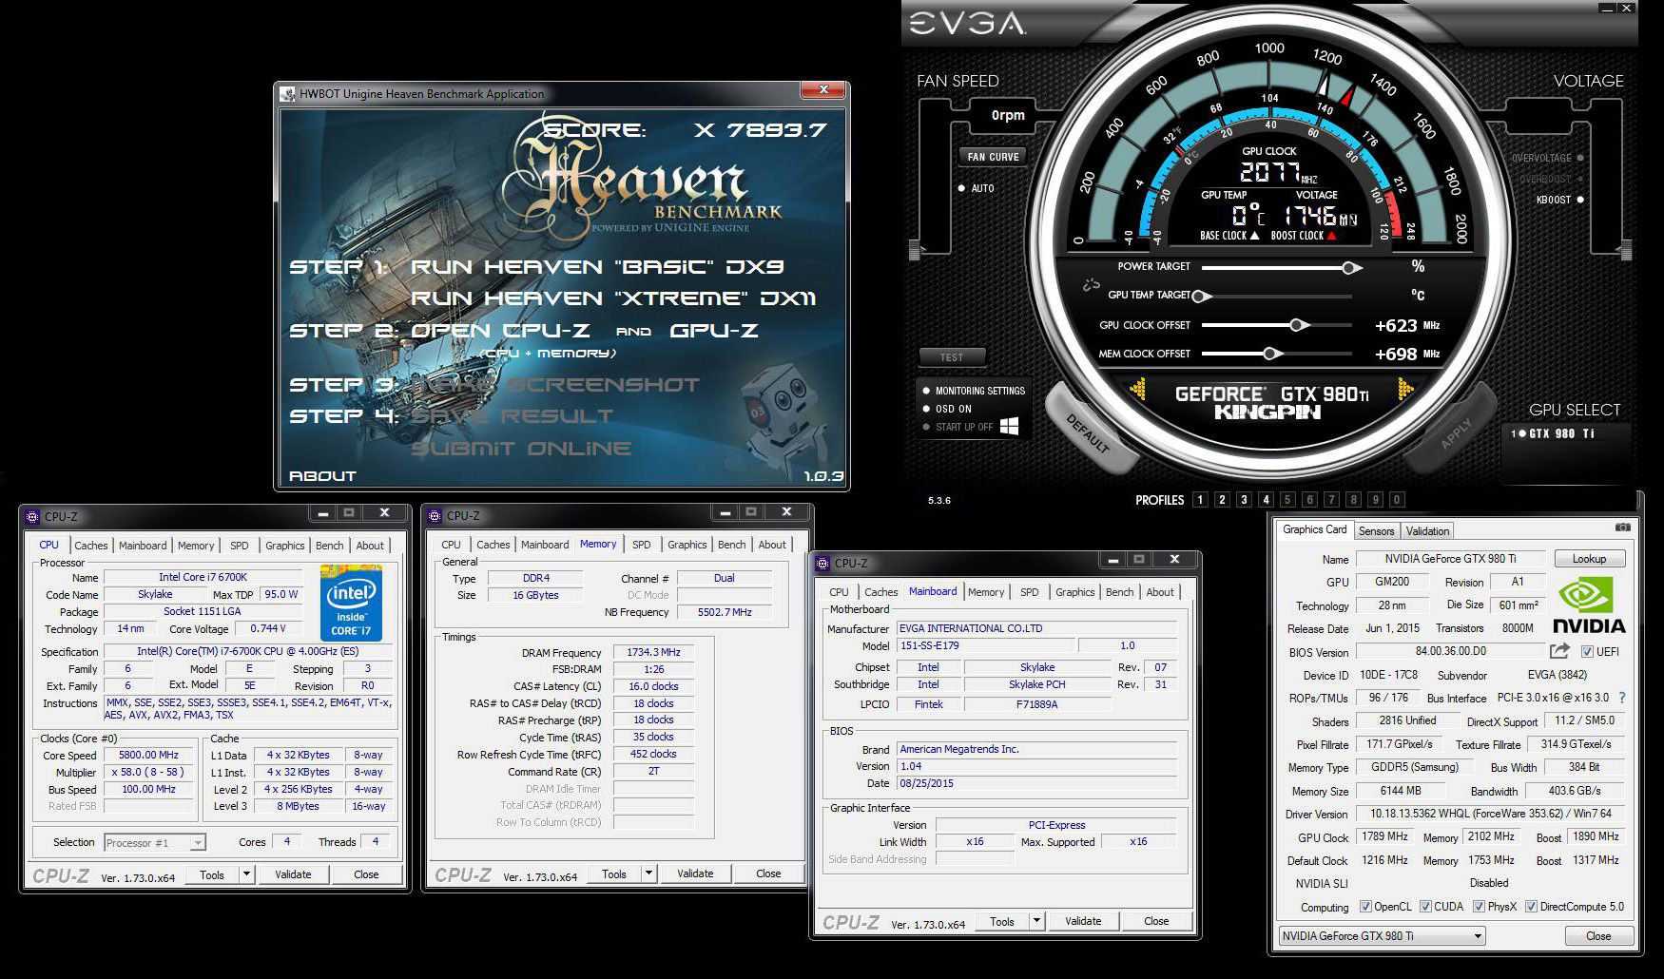The height and width of the screenshot is (979, 1664).
Task: Click RUN HEAVEN "BASIC" DX9 step
Action: pos(597,267)
